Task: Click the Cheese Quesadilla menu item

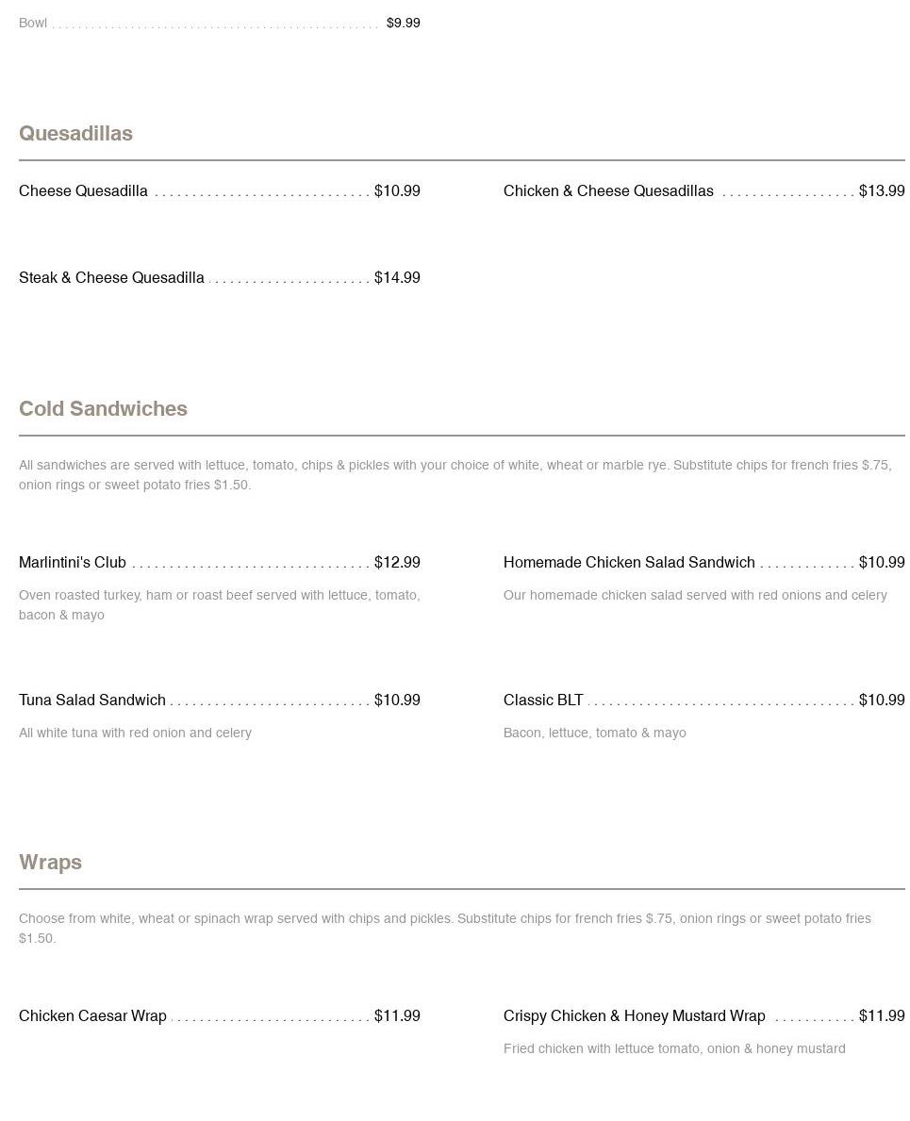Action: point(84,191)
